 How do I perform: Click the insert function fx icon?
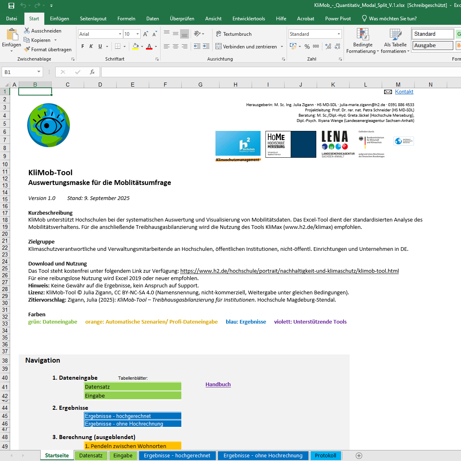92,72
